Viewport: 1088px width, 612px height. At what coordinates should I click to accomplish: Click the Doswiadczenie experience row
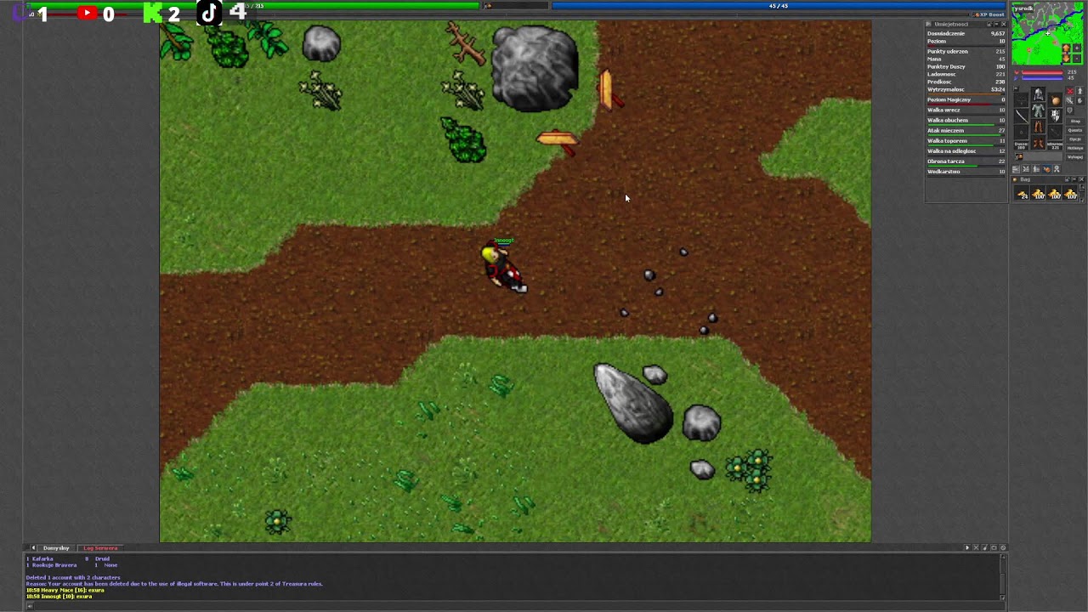point(966,33)
